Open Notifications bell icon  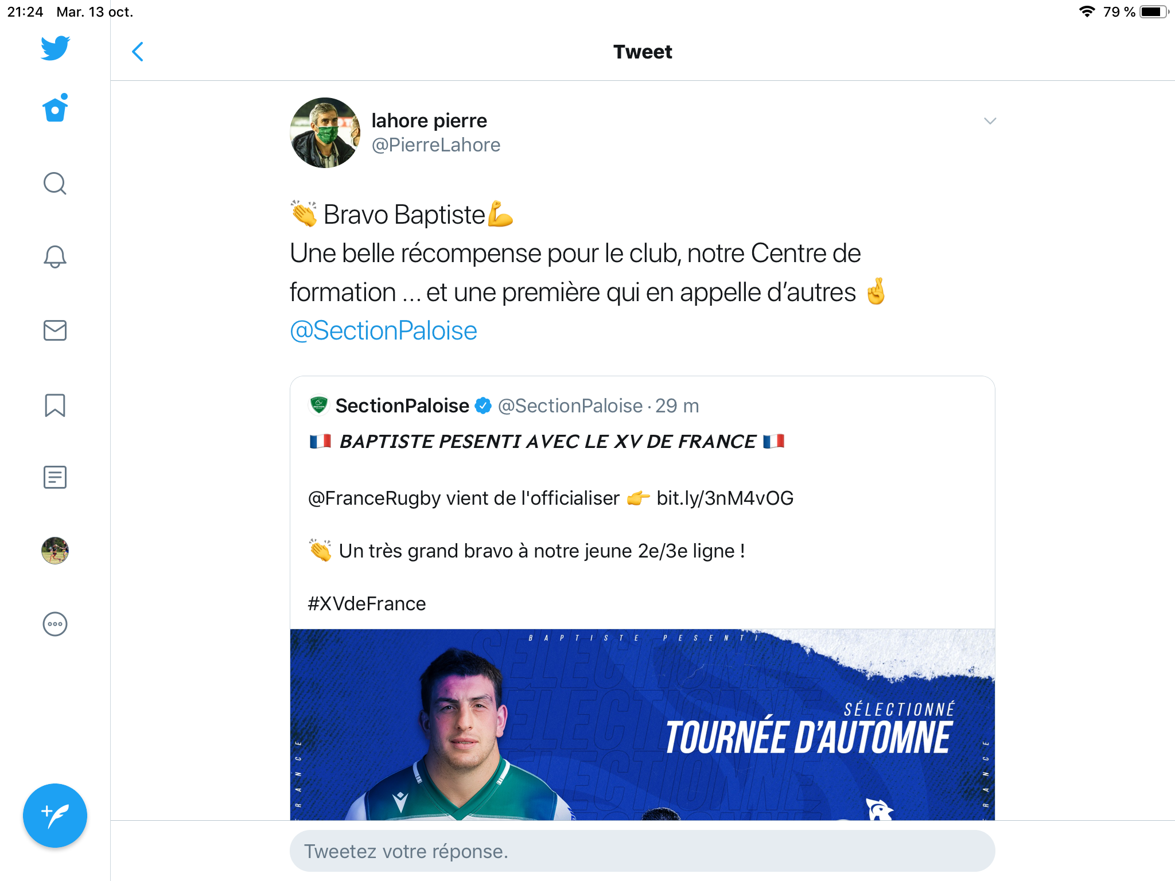click(55, 256)
